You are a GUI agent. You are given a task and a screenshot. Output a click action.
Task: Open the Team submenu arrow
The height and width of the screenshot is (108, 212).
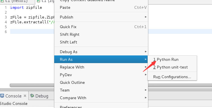[x=146, y=90]
